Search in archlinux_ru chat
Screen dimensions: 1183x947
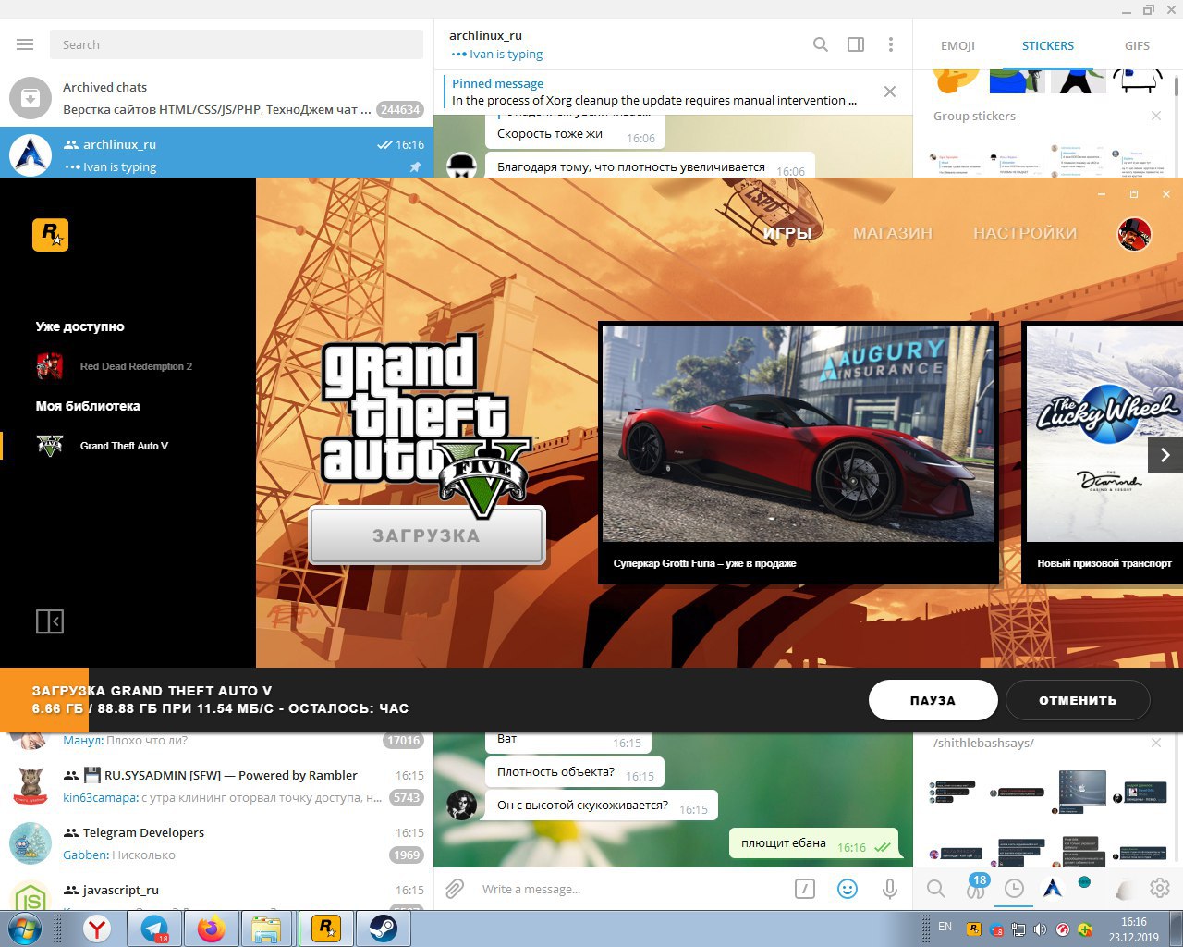[820, 44]
